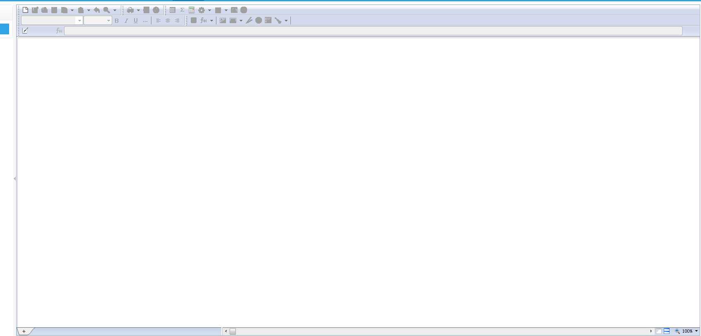Switch to quick display mode icon
701x336 pixels.
pos(667,331)
